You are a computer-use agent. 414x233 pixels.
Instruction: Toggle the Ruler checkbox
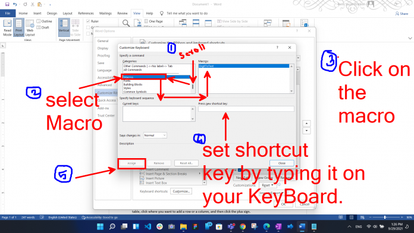[88, 21]
